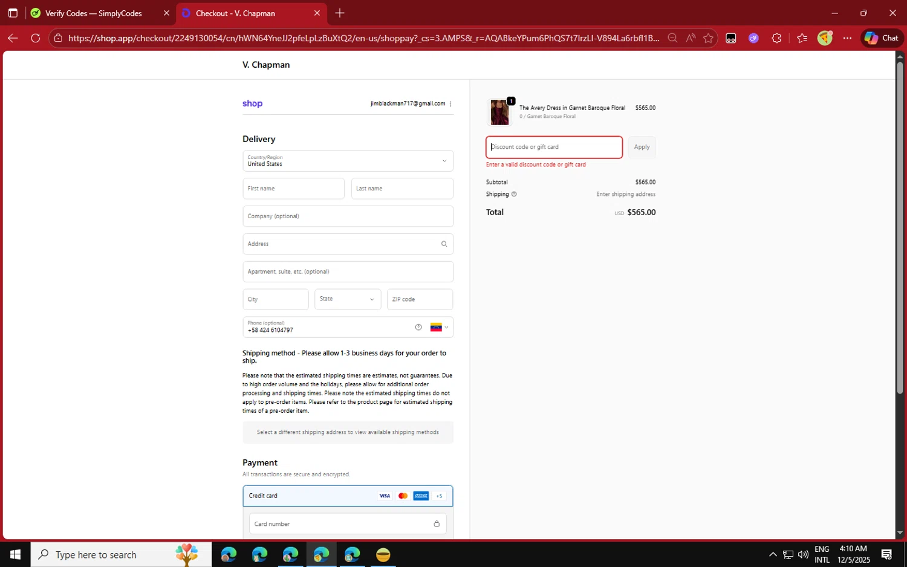Reload the checkout page
The width and height of the screenshot is (907, 567).
(x=36, y=38)
